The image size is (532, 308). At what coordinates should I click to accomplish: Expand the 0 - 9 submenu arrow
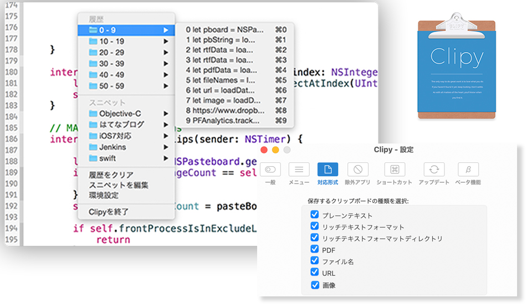point(166,30)
